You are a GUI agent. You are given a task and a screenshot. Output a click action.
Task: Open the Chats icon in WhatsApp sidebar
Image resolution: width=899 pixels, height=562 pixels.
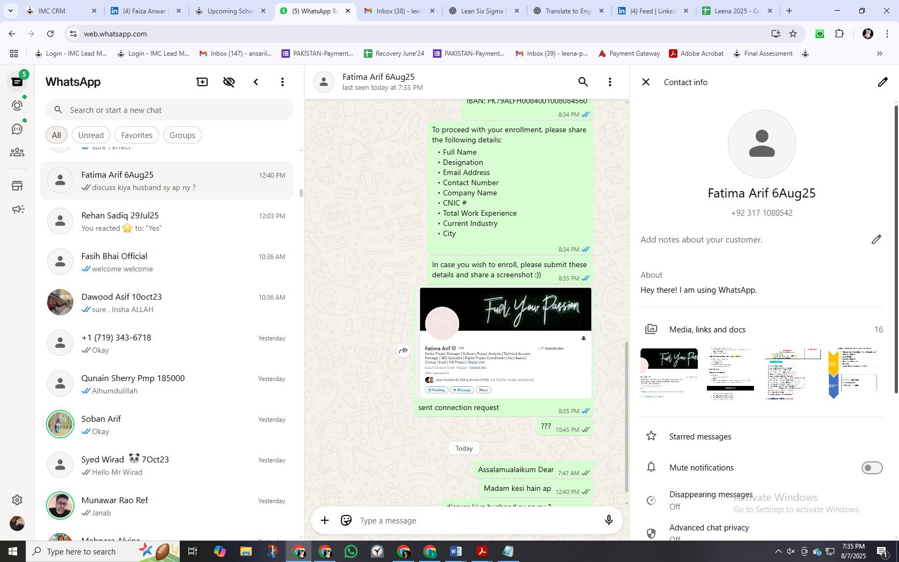coord(17,82)
